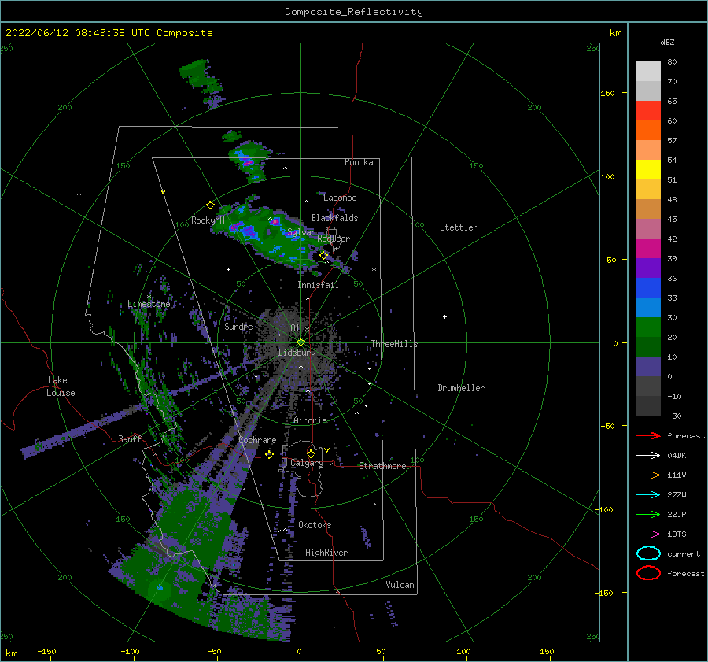708x662 pixels.
Task: Click the yellow diamond marker beside RockyMH
Action: tap(210, 205)
